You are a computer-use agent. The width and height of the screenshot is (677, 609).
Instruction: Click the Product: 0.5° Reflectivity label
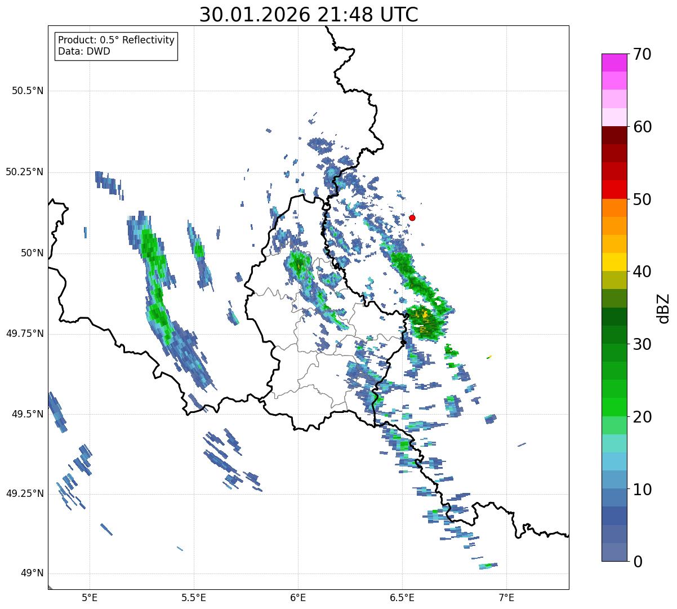tap(116, 41)
